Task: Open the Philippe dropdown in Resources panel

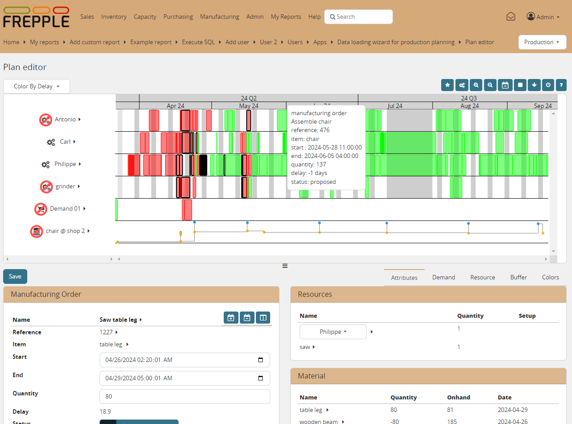Action: 333,332
